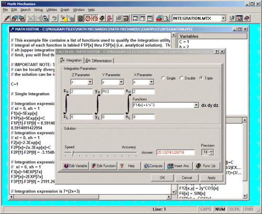
Task: Click the Compute button
Action: 153,166
